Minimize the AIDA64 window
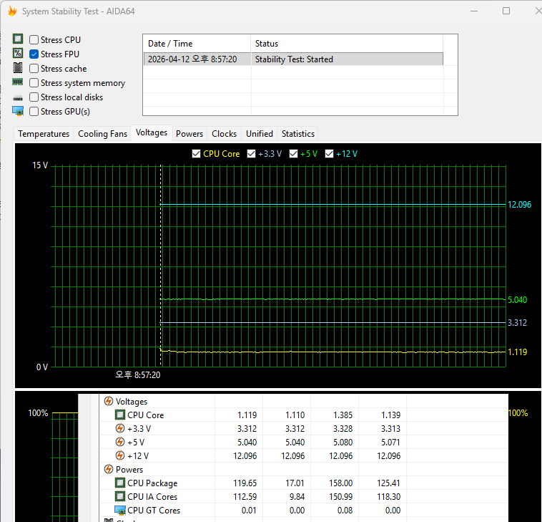 tap(474, 11)
